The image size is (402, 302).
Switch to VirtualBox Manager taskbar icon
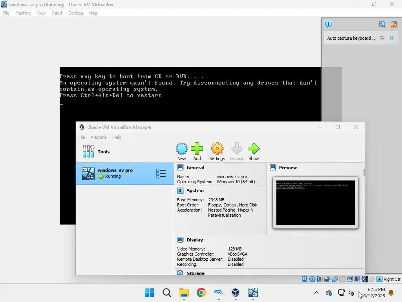click(236, 293)
